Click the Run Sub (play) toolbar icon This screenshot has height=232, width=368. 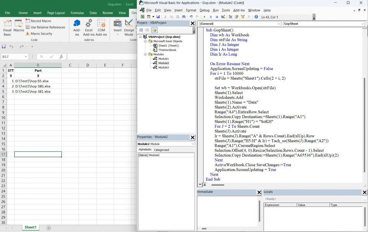(204, 17)
